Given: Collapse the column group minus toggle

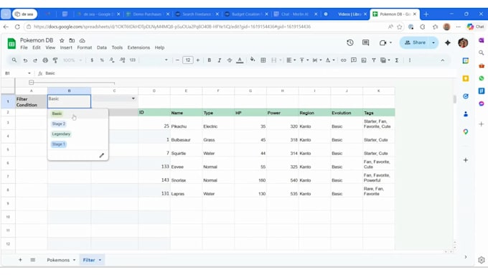Looking at the screenshot, I should pyautogui.click(x=31, y=83).
